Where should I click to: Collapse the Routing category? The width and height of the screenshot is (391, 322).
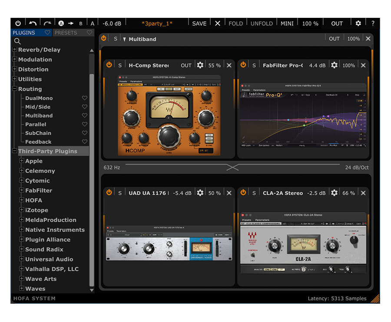15,89
